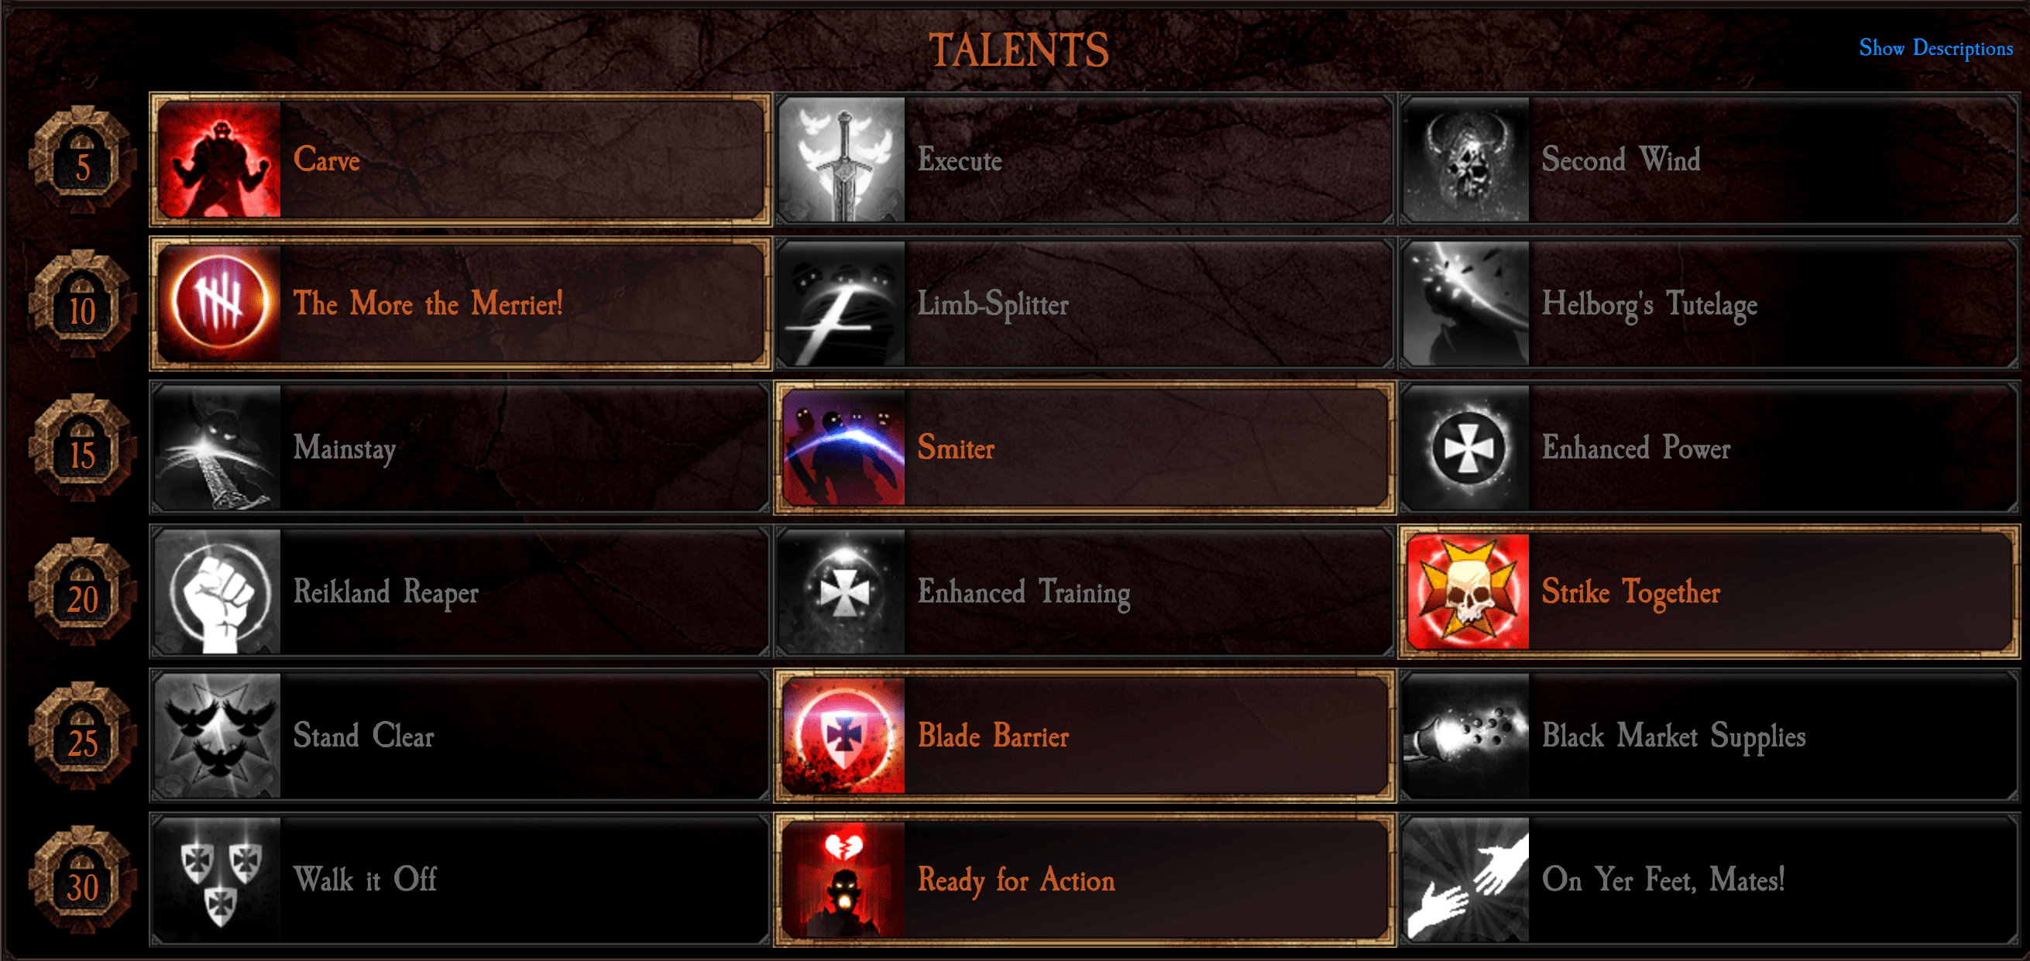
Task: Choose the Walk it Off talent
Action: 460,880
